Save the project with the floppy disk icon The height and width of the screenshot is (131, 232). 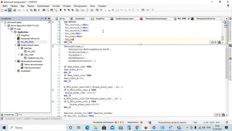(10, 10)
